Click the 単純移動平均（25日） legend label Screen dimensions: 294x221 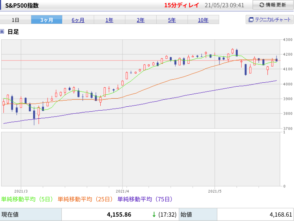click(x=85, y=199)
